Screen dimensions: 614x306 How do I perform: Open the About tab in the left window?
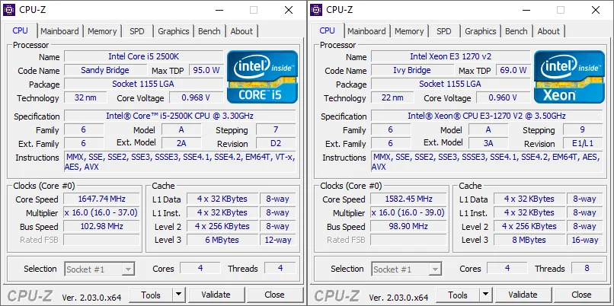tap(241, 31)
